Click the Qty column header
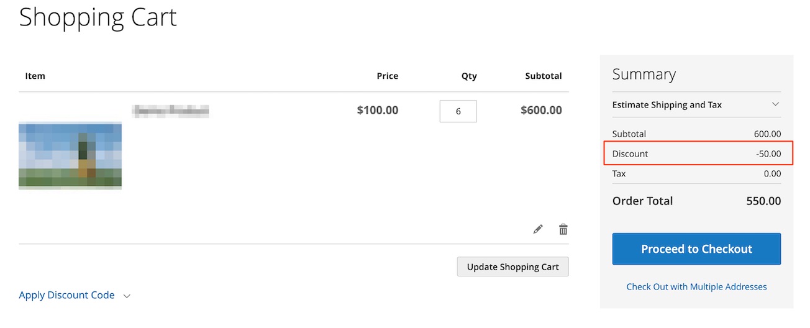The image size is (810, 328). [x=468, y=76]
